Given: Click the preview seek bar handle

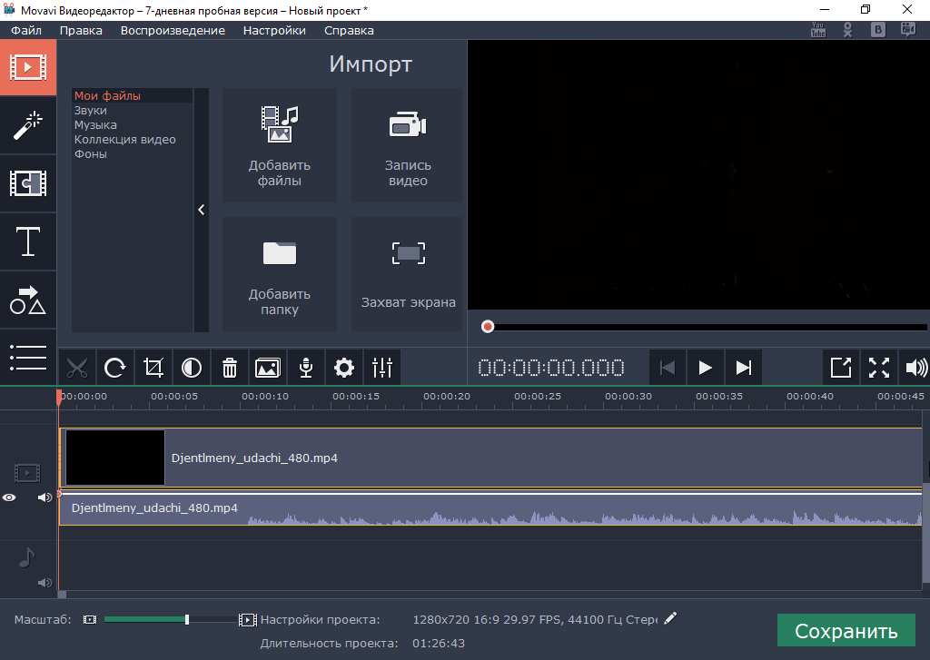Looking at the screenshot, I should point(488,327).
